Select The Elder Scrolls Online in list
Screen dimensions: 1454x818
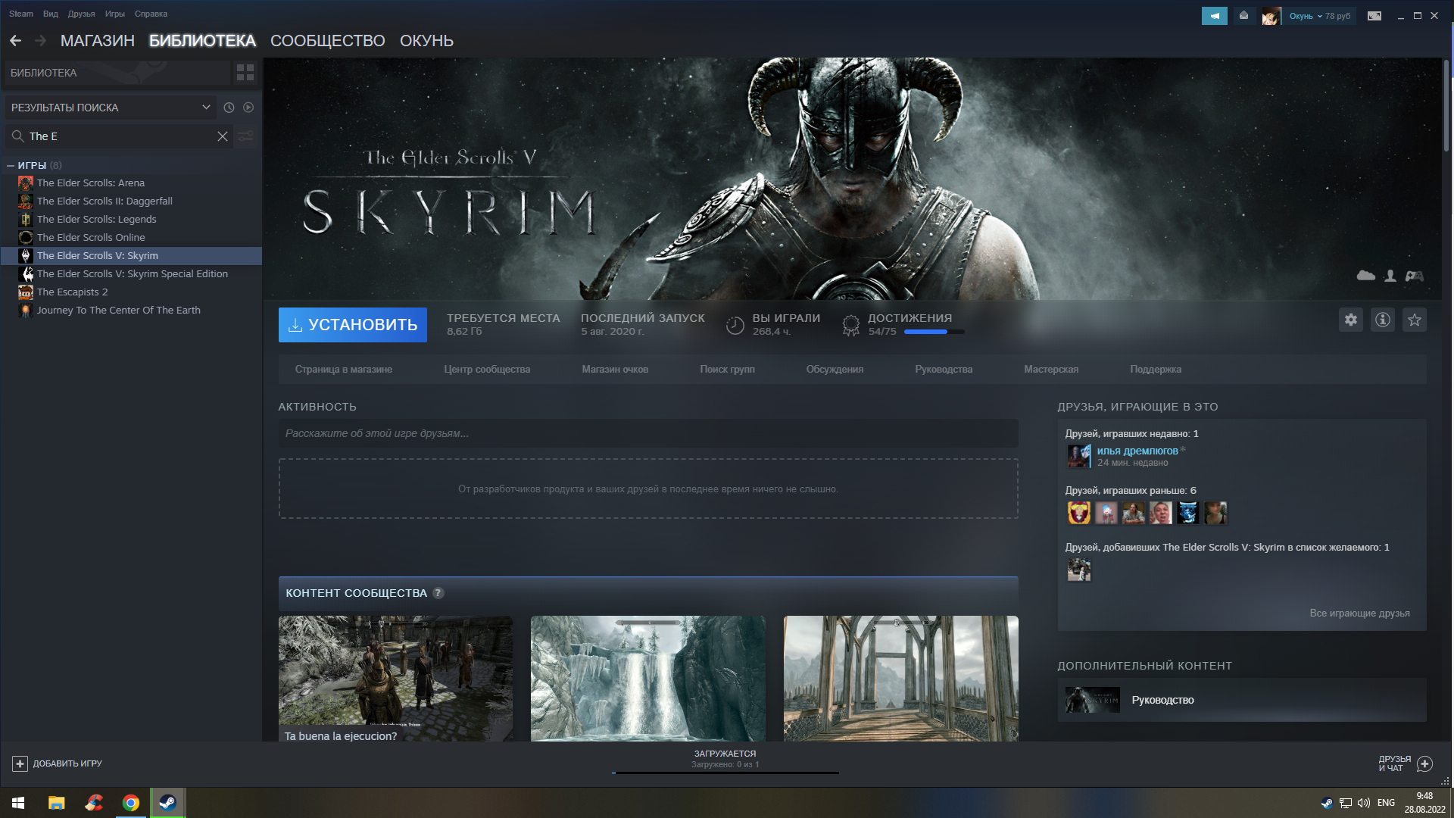click(x=91, y=237)
